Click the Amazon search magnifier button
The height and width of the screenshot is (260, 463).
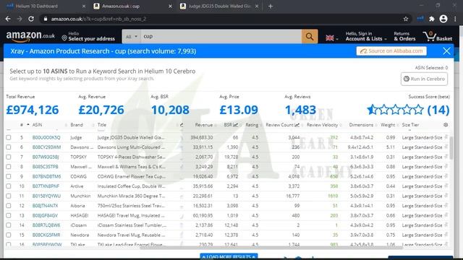[310, 37]
